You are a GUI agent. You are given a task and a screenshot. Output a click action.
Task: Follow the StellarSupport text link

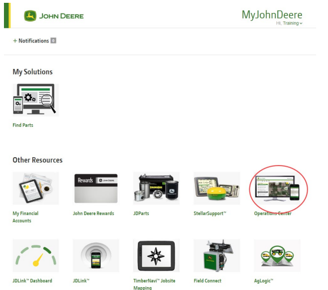pyautogui.click(x=210, y=213)
